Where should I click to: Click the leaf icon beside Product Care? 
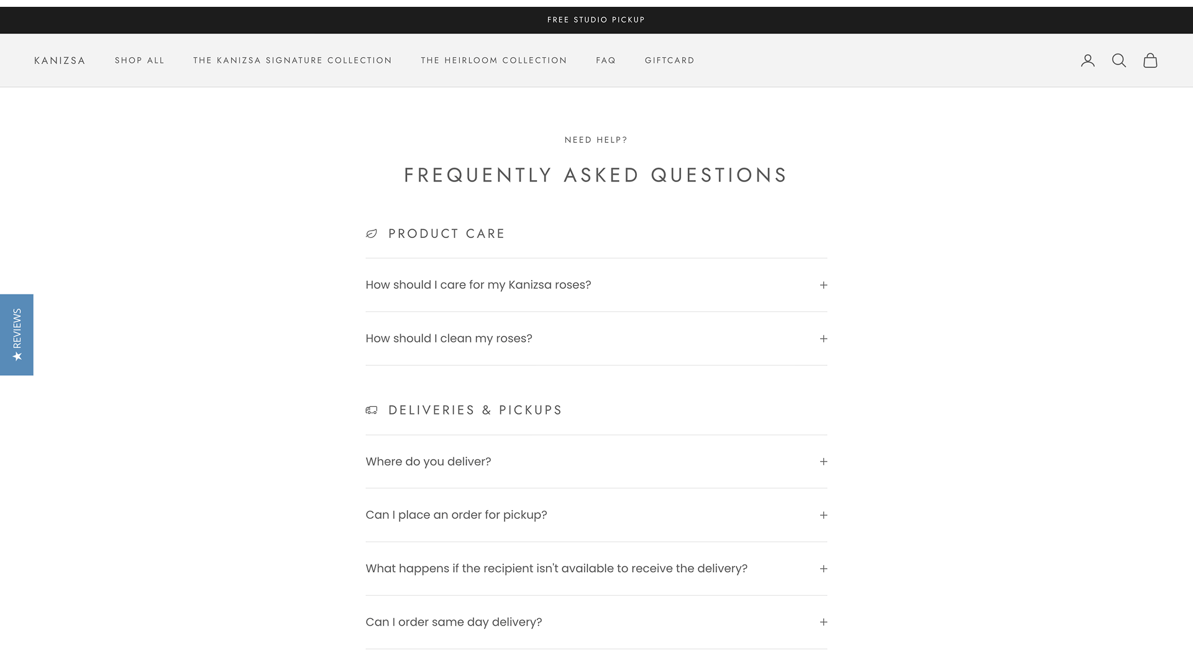click(371, 234)
